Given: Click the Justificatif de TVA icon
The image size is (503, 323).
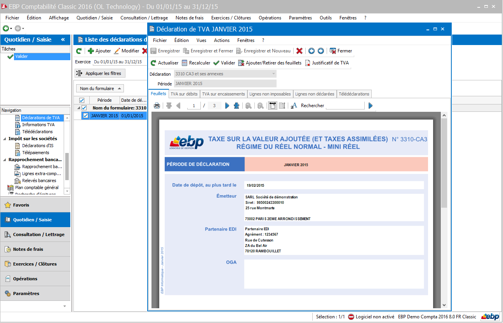Looking at the screenshot, I should point(308,63).
